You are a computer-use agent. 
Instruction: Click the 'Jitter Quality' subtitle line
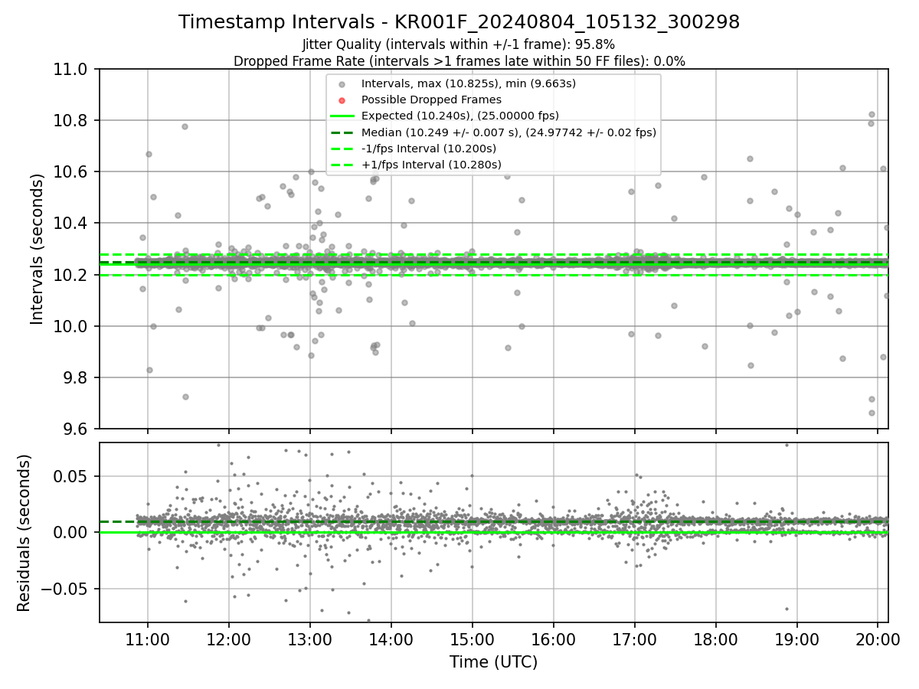459,44
